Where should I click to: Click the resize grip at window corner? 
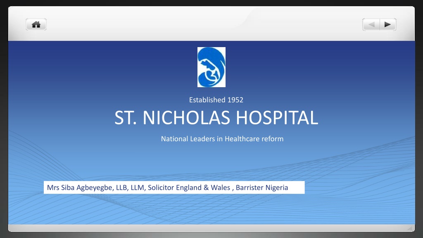tap(410, 228)
